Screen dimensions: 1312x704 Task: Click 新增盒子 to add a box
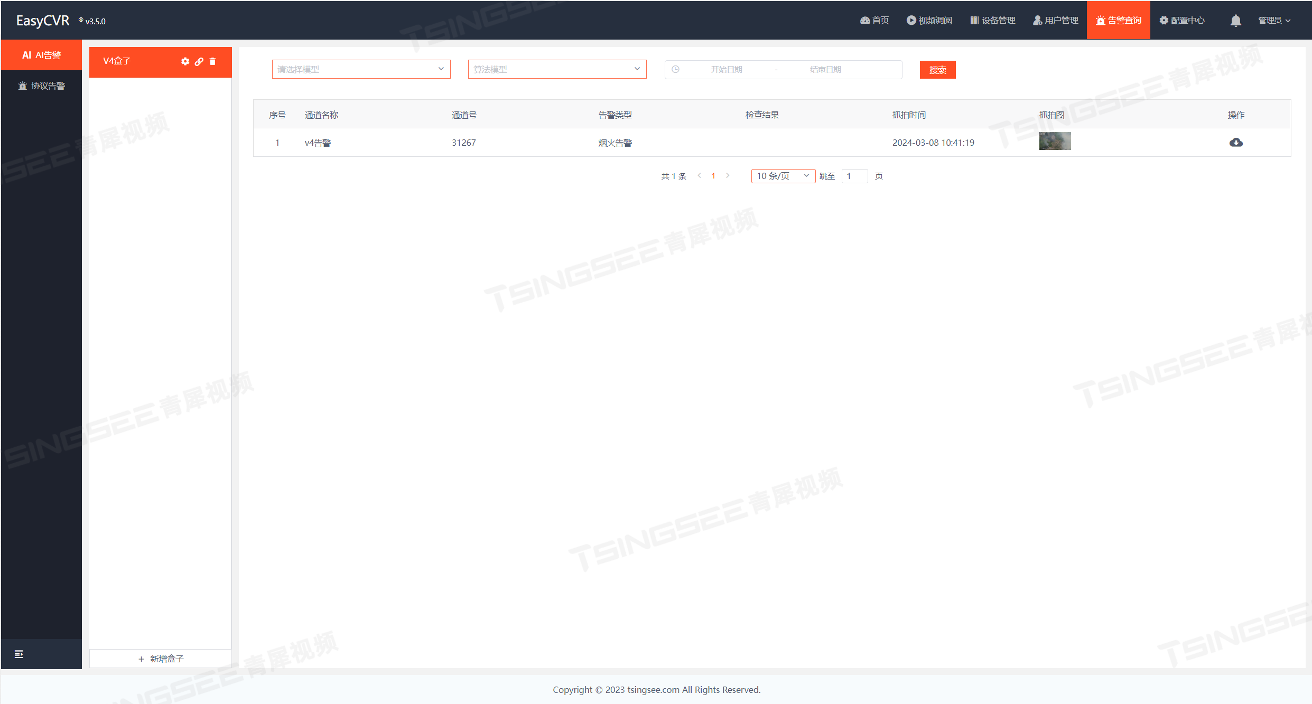pos(161,659)
